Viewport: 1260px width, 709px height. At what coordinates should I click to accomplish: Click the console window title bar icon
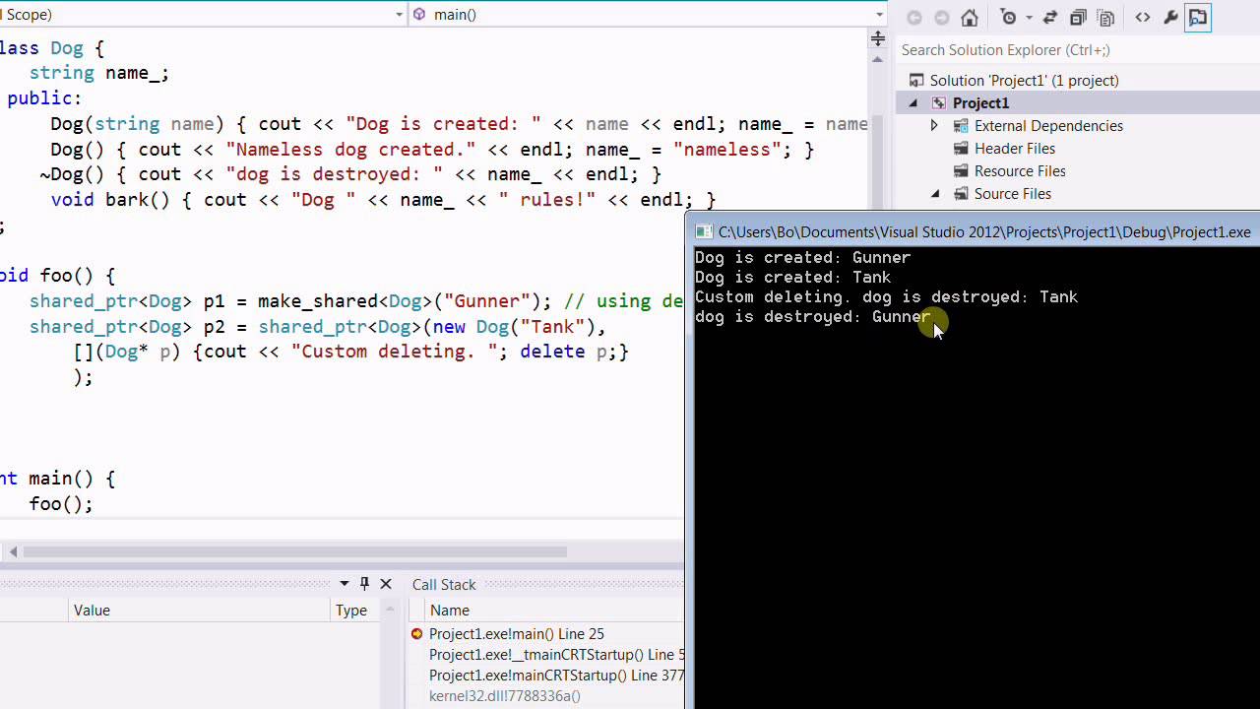[704, 232]
